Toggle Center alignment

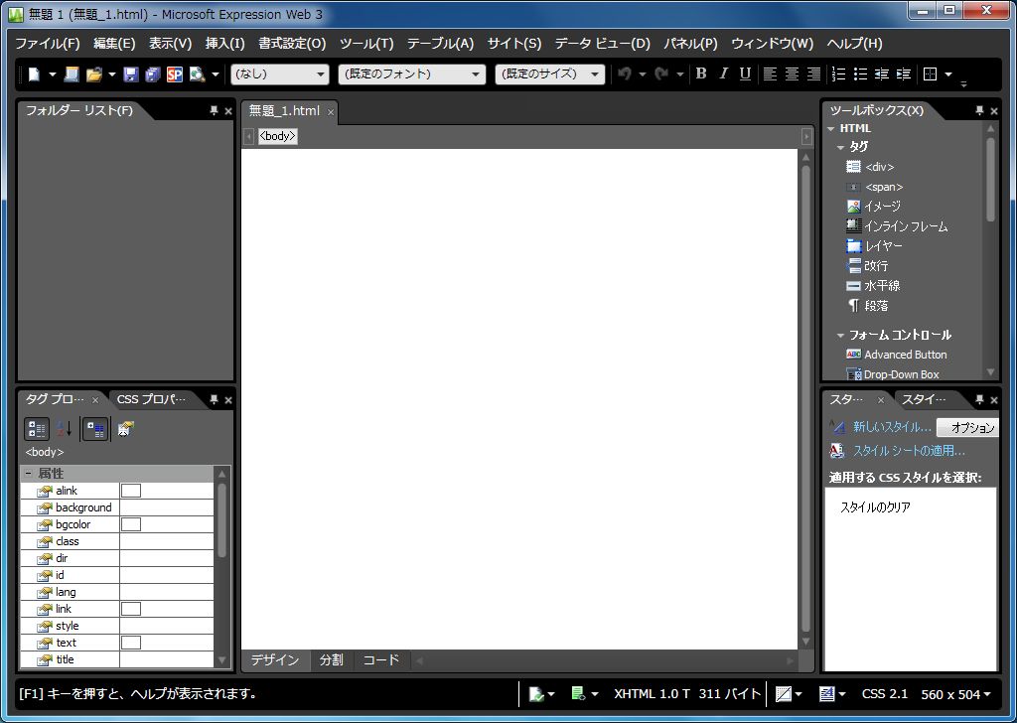(792, 73)
